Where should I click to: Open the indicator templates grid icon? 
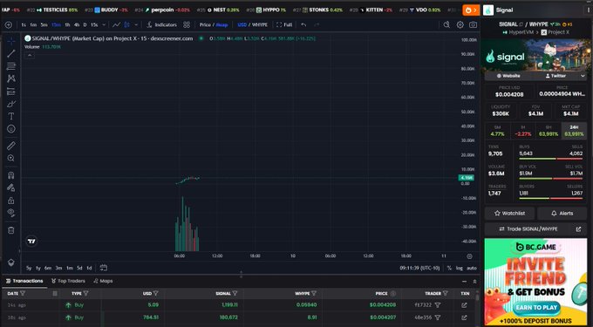(187, 25)
